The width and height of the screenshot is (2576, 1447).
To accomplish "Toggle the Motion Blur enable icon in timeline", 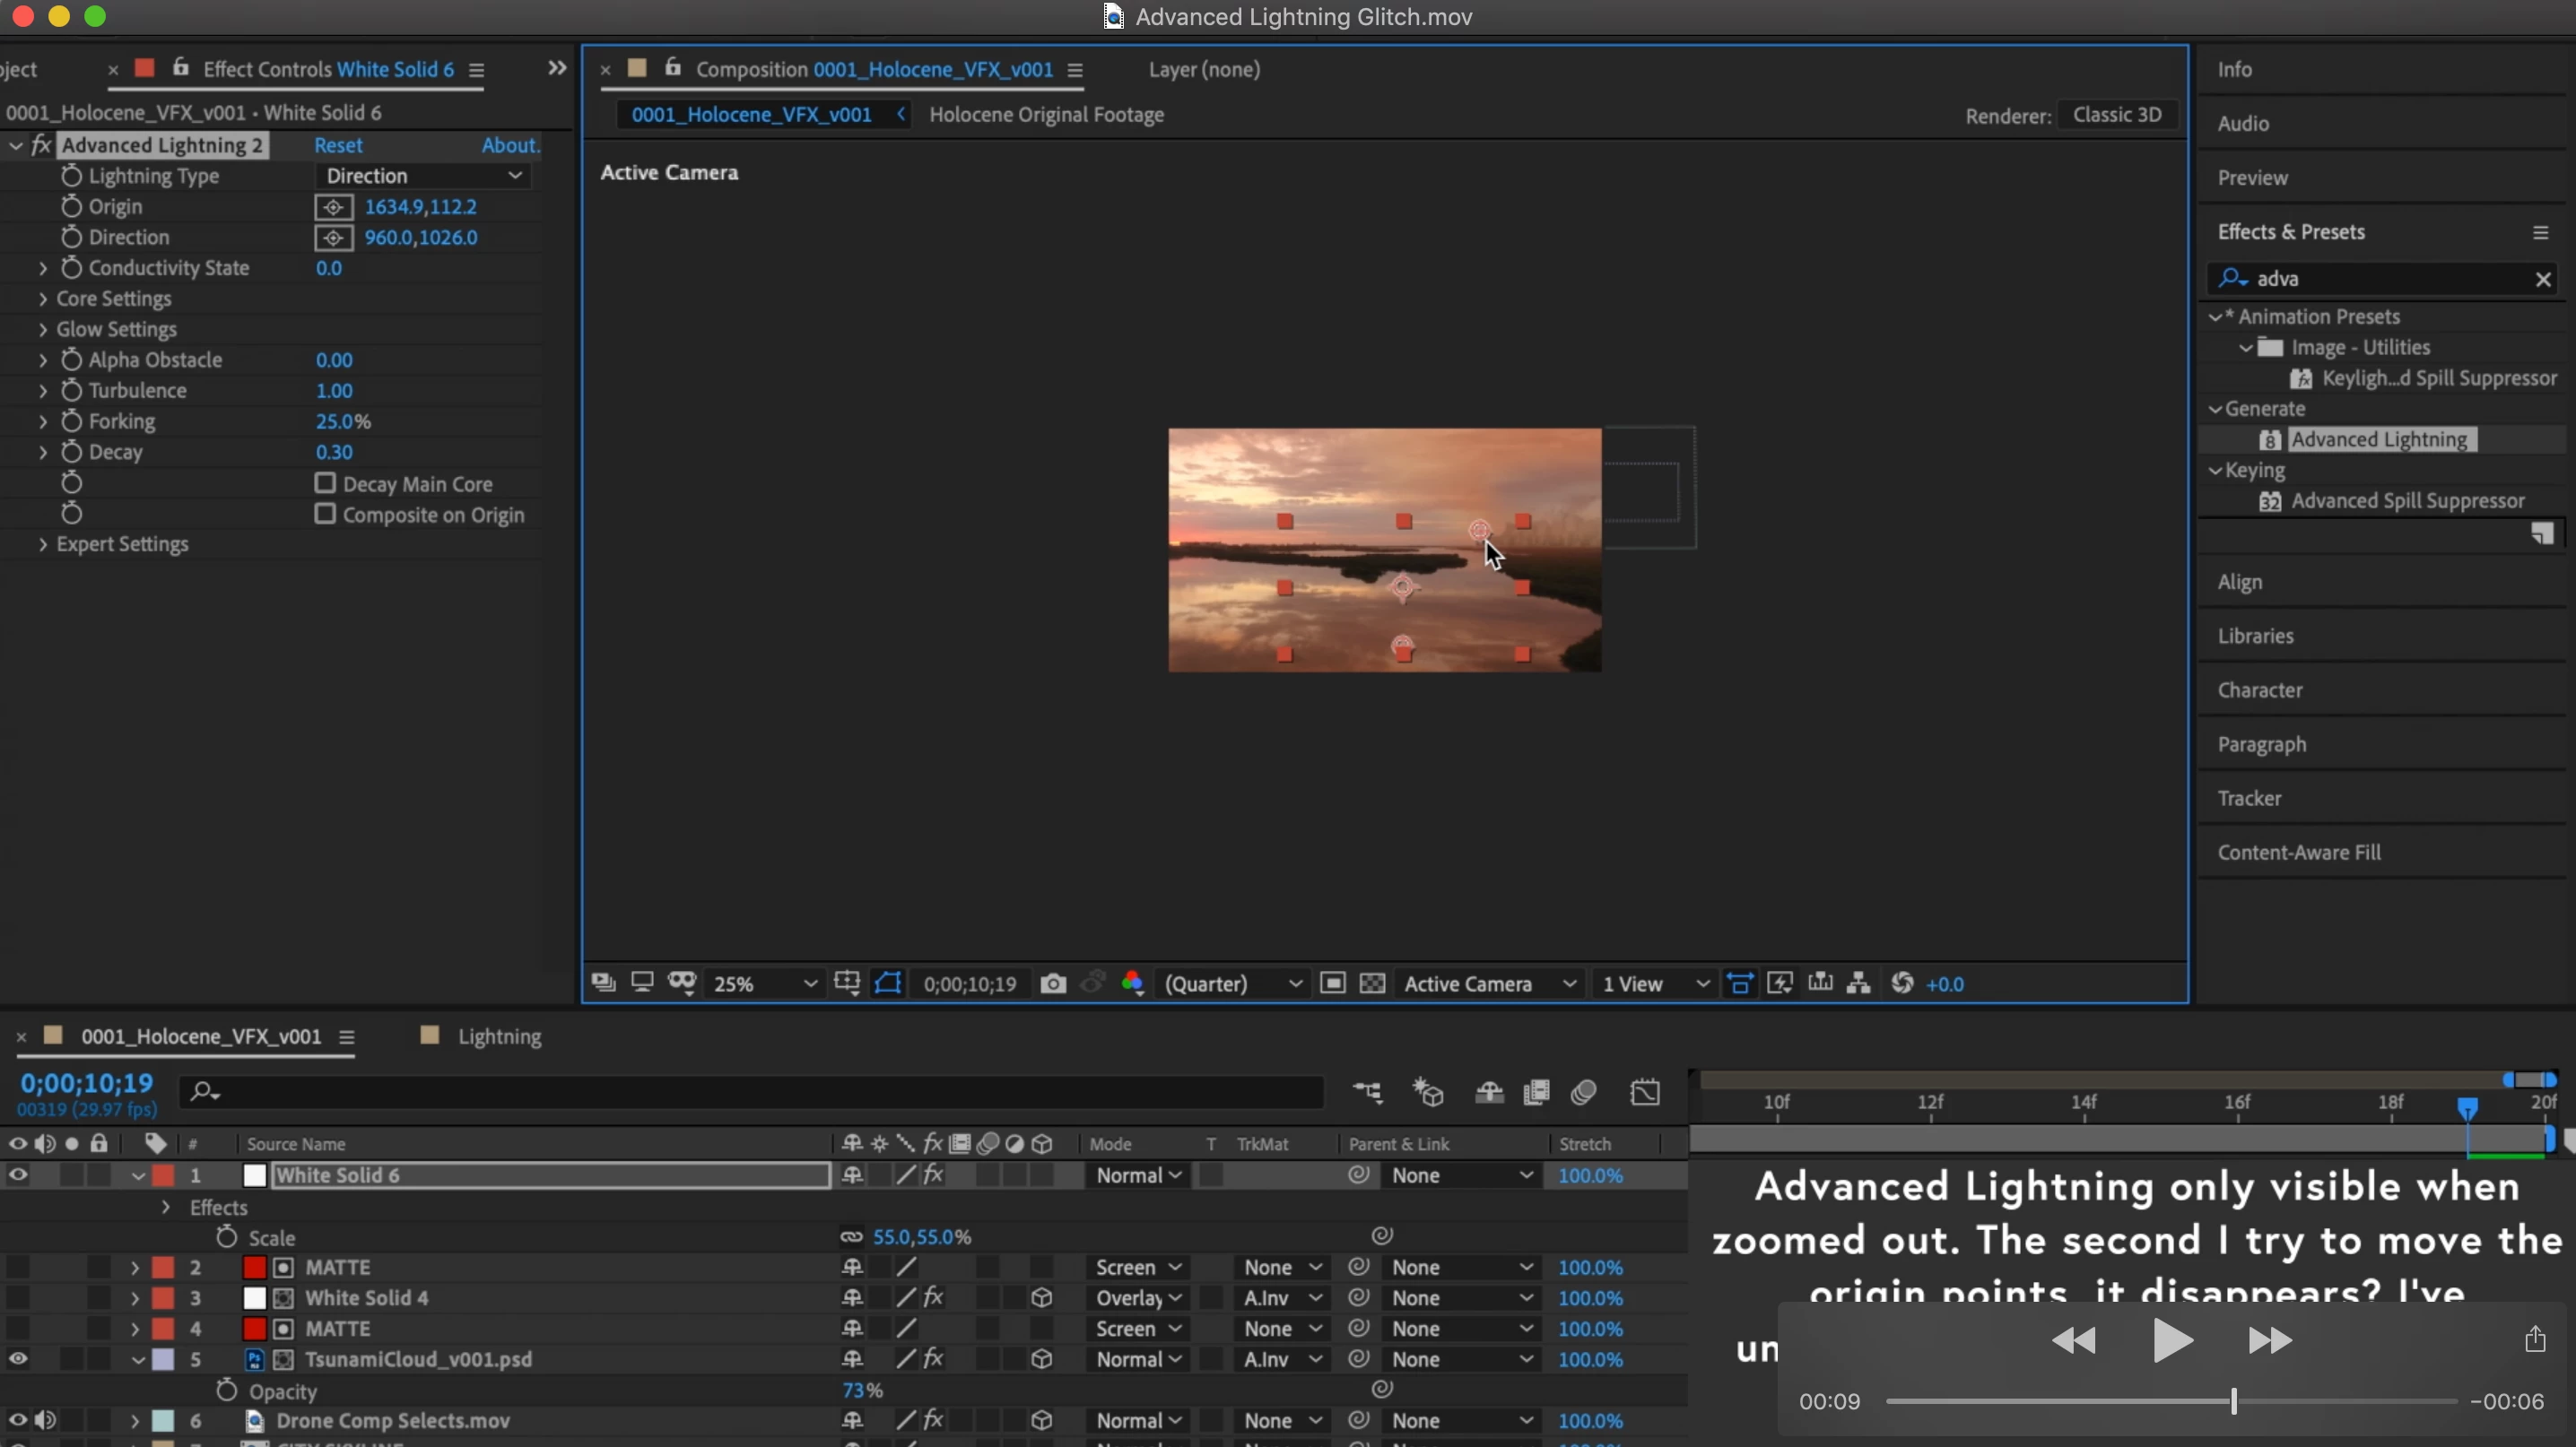I will click(x=1583, y=1092).
